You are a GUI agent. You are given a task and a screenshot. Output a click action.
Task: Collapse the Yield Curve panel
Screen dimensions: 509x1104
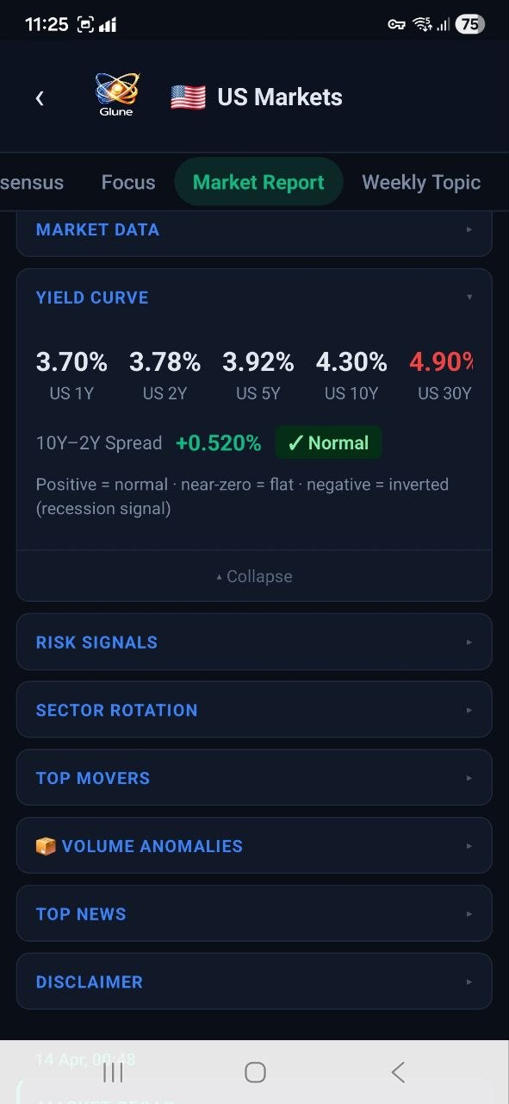[x=254, y=575]
